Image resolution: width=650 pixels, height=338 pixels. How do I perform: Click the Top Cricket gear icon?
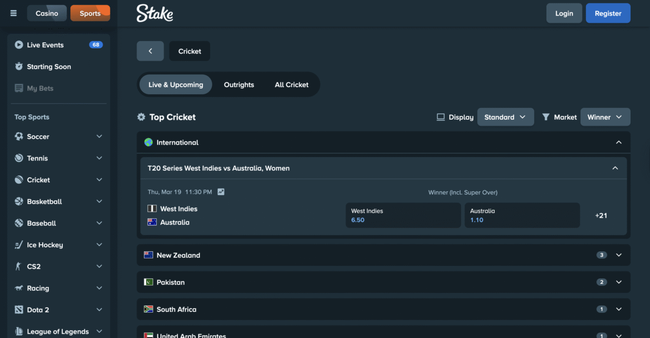(141, 117)
